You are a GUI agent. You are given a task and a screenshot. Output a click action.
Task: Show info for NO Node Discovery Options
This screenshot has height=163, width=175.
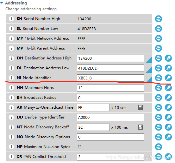point(11,137)
